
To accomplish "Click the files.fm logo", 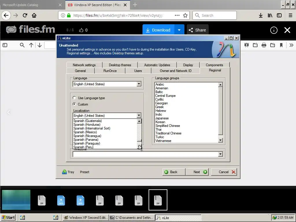I will (30, 29).
